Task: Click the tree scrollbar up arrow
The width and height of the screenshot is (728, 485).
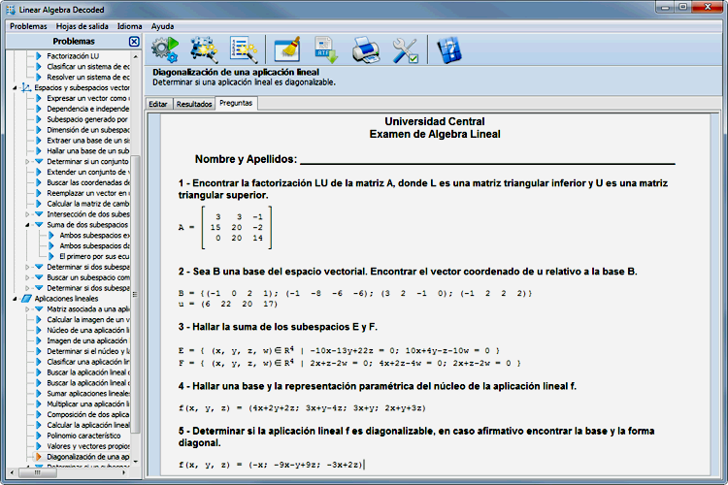Action: pyautogui.click(x=135, y=56)
